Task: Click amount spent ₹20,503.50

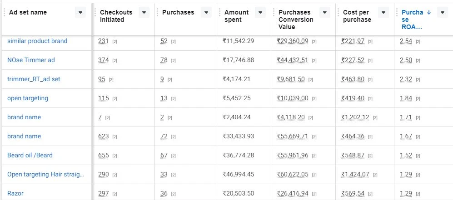Action: 239,193
